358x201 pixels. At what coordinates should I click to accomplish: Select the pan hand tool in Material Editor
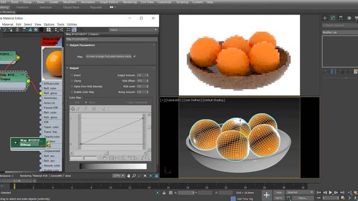coord(129,176)
